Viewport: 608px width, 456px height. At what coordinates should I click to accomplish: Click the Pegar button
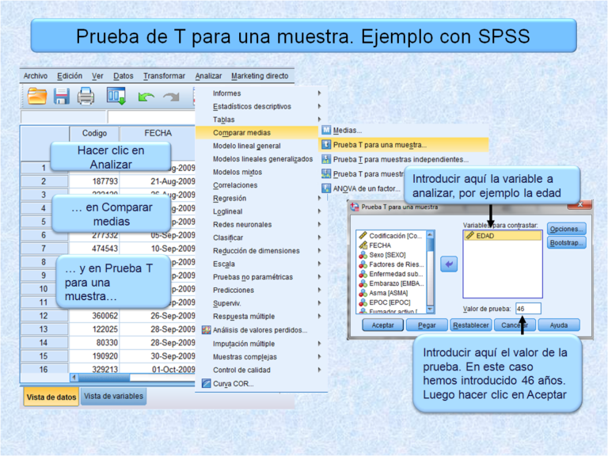tap(427, 325)
